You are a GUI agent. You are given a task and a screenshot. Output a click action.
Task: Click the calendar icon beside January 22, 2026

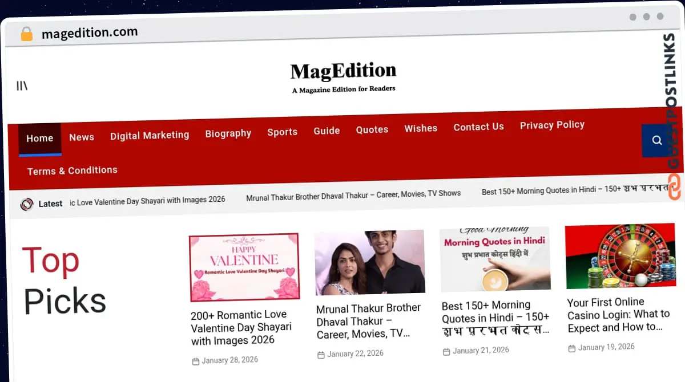tap(321, 355)
